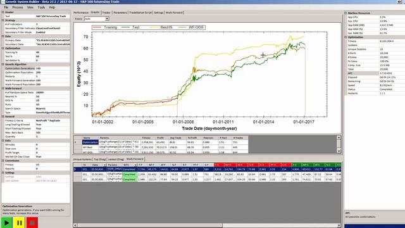Click right arrow of horizontal scrollbar
Viewport: 405px width, 228px height.
[339, 225]
